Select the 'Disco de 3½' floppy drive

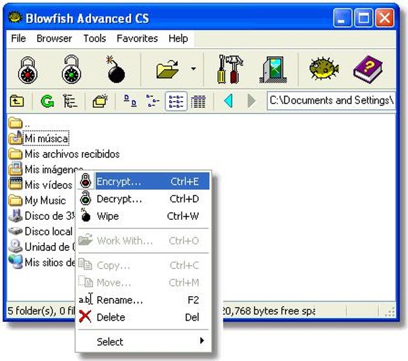coord(41,216)
